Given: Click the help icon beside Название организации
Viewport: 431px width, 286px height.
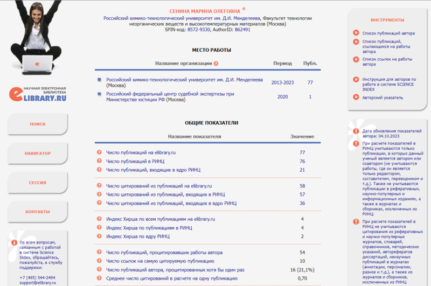Looking at the screenshot, I should (216, 64).
